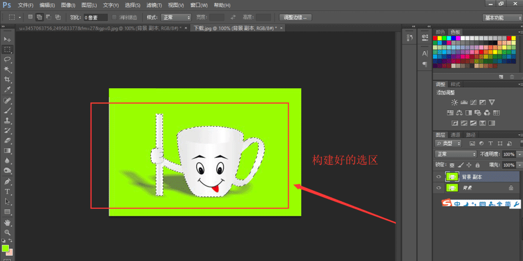The width and height of the screenshot is (523, 261).
Task: Hide the 背景 副本 layer
Action: tap(439, 177)
